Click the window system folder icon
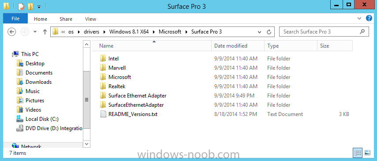Screen dimensions: 377x161 [7, 6]
